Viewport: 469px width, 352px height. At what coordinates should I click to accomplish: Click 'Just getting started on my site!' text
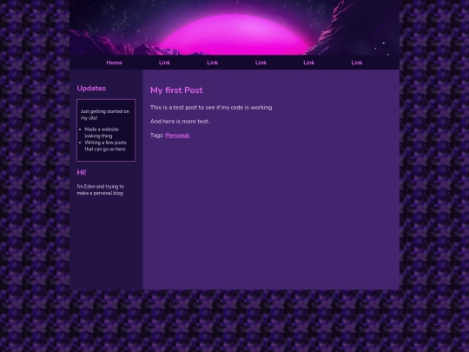[105, 115]
